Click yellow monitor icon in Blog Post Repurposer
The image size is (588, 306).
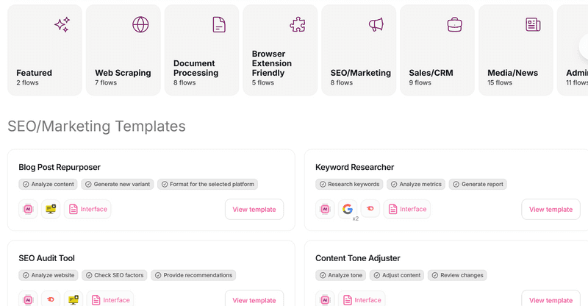pyautogui.click(x=51, y=209)
